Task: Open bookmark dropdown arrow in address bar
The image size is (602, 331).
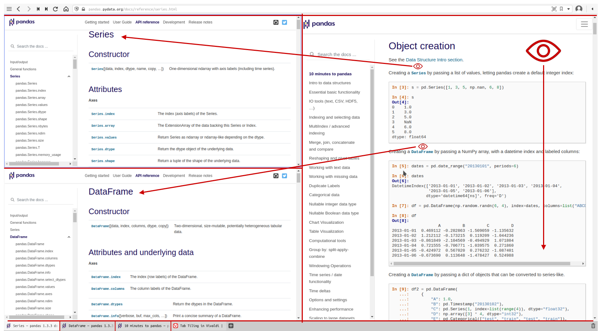Action: [569, 9]
